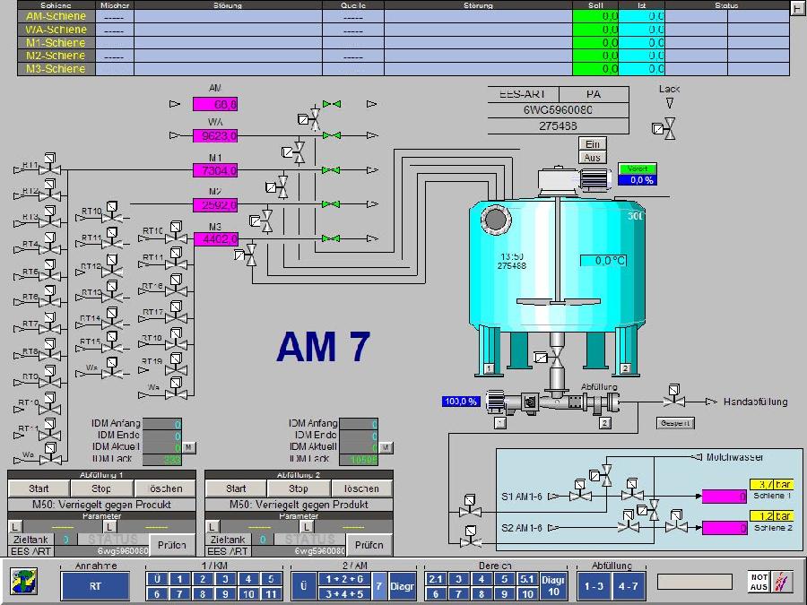Switch the agitator on with Ein
This screenshot has height=605, width=807.
tap(593, 143)
